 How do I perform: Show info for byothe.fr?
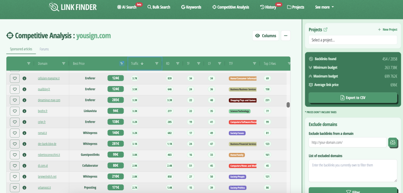pos(24,111)
